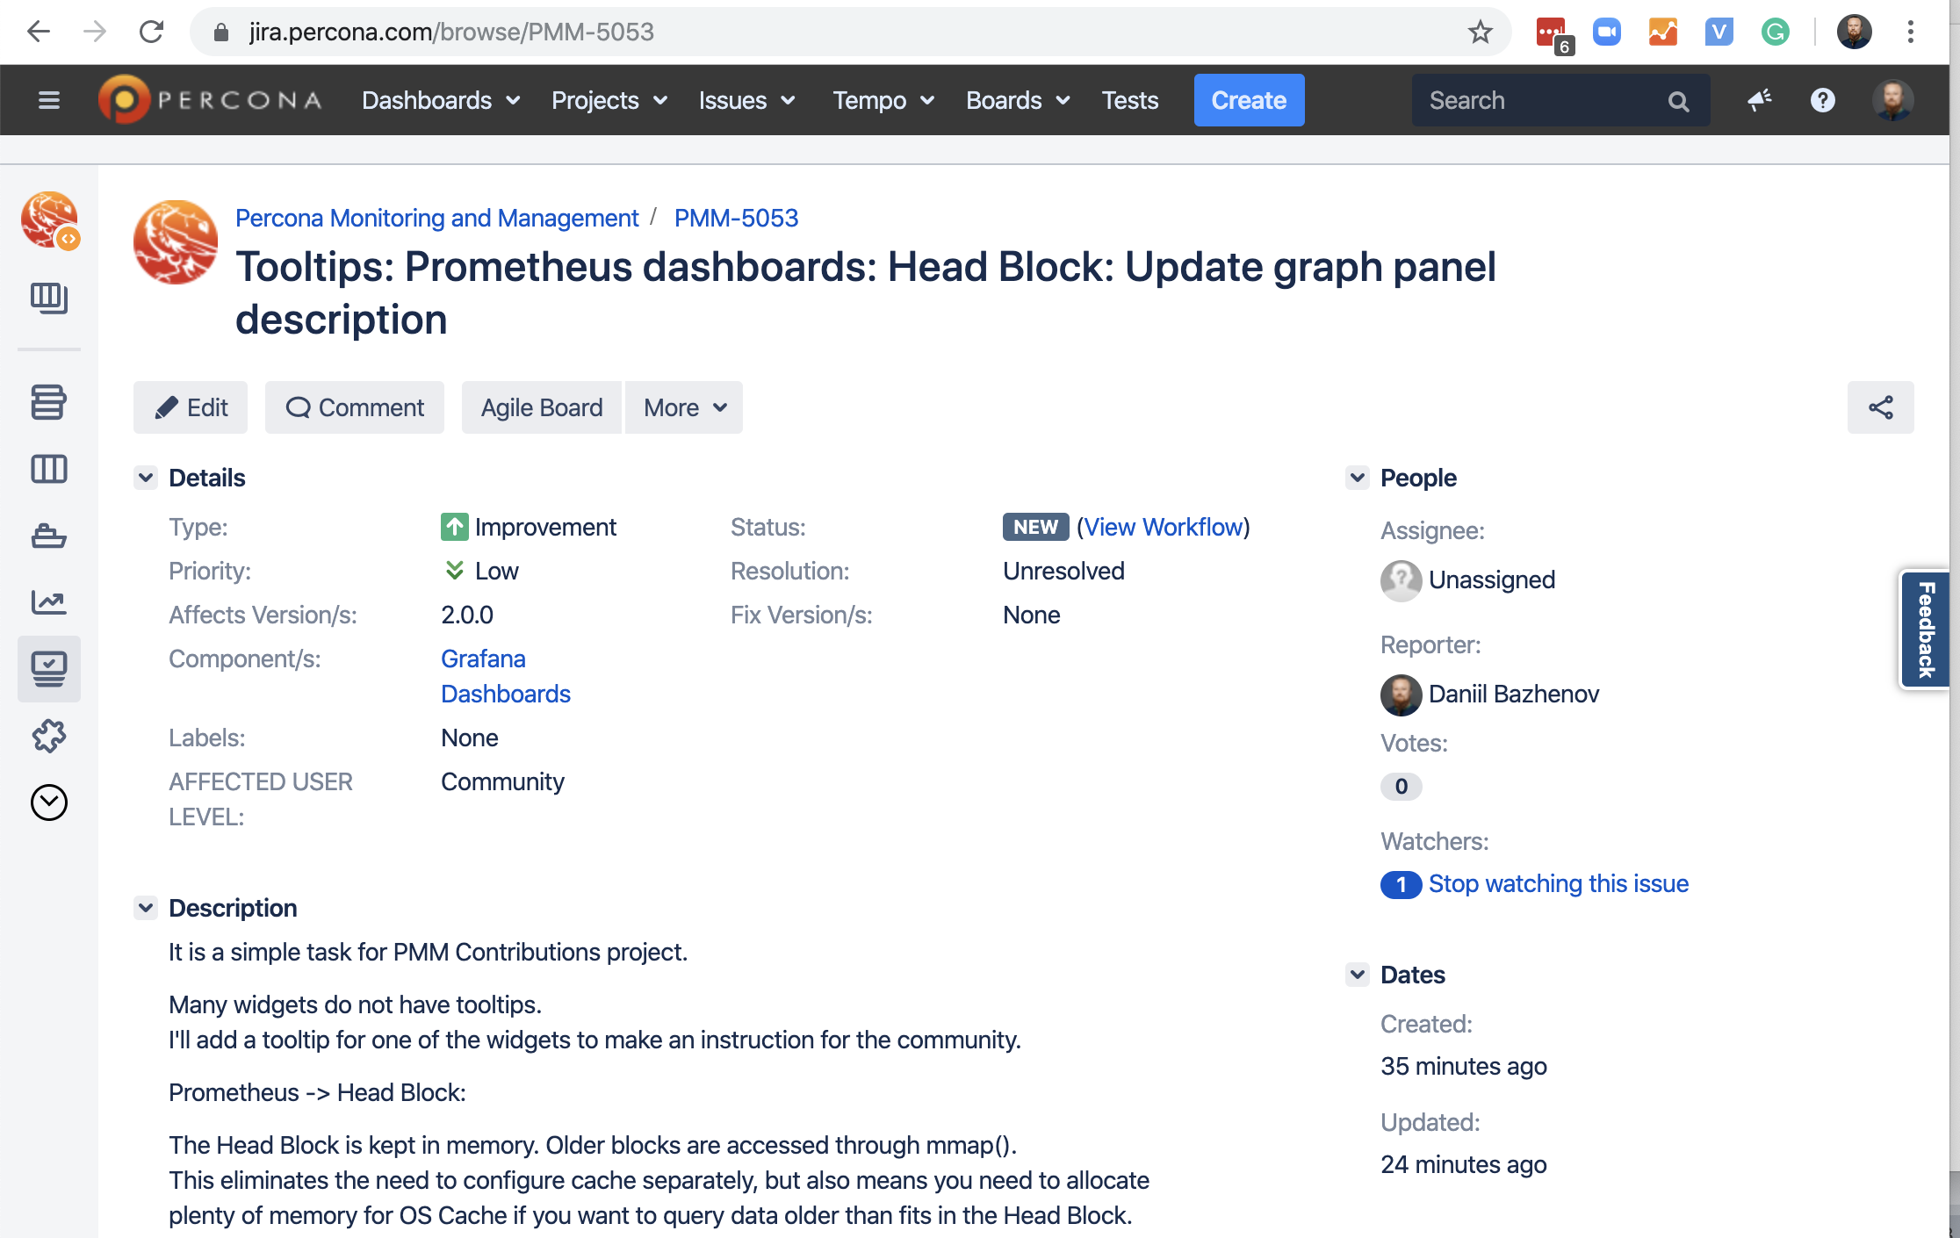Open the orange chart browser extension
This screenshot has width=1960, height=1238.
tap(1663, 32)
